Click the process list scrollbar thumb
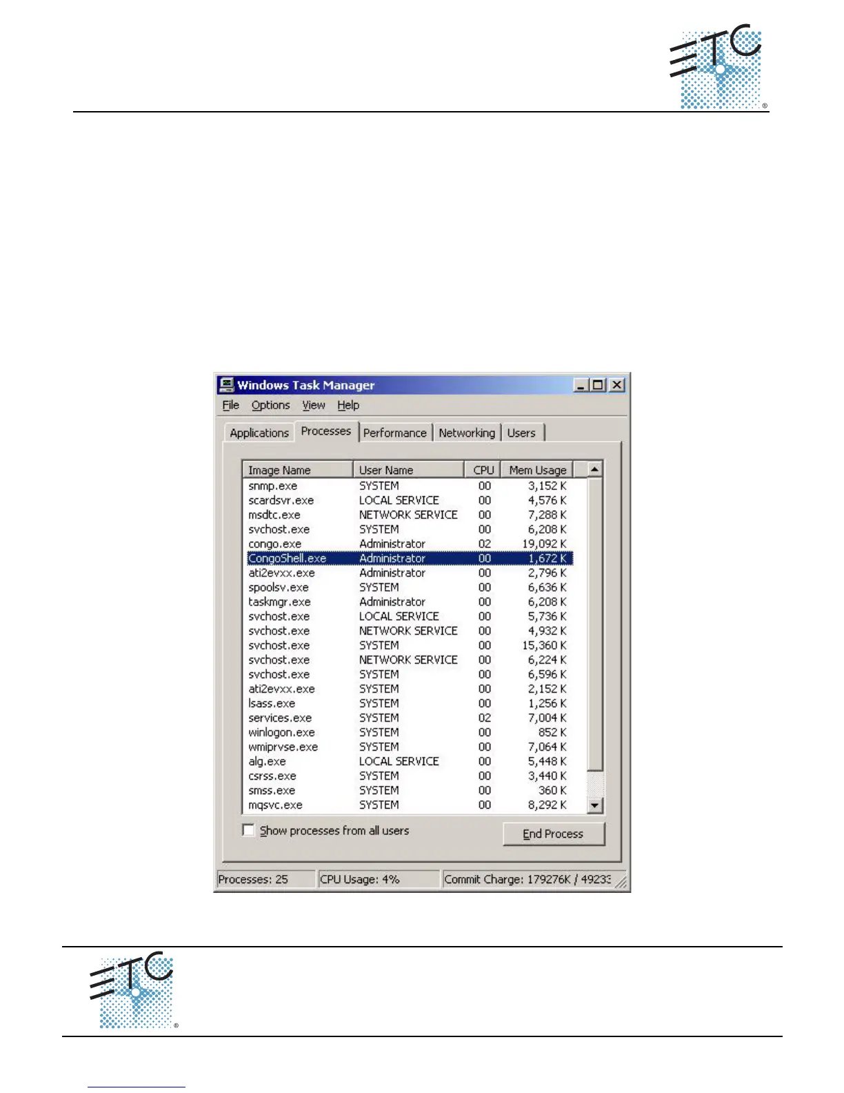This screenshot has width=844, height=1093. (x=594, y=624)
